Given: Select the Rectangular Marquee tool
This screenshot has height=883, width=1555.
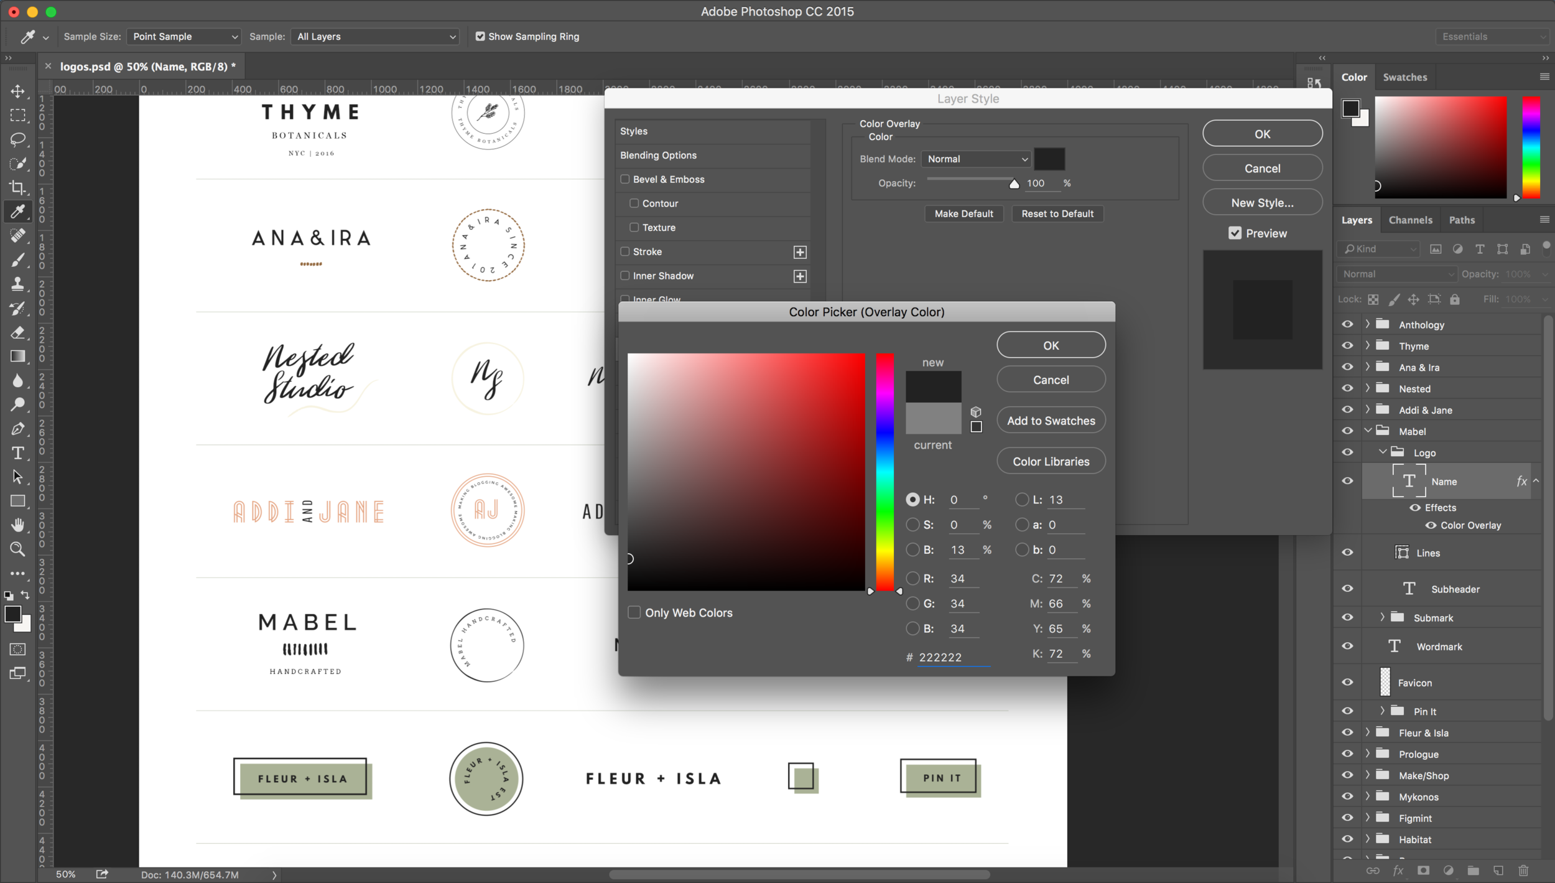Looking at the screenshot, I should coord(17,116).
